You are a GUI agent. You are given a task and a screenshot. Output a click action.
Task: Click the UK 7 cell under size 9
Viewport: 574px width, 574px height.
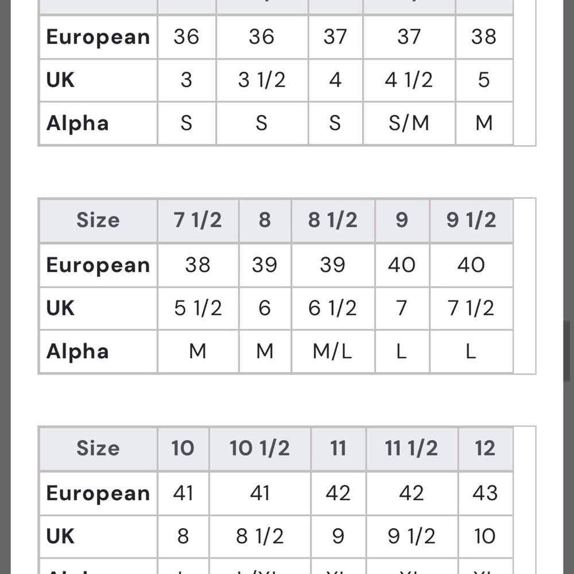click(401, 308)
